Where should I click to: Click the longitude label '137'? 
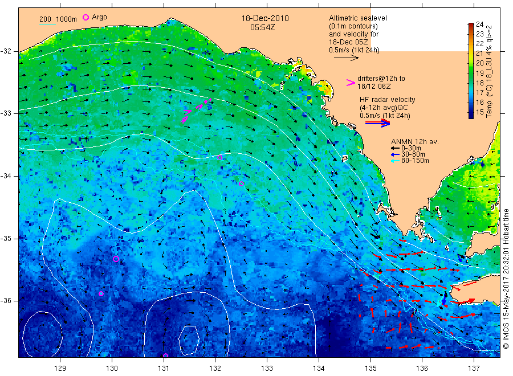pos(474,368)
